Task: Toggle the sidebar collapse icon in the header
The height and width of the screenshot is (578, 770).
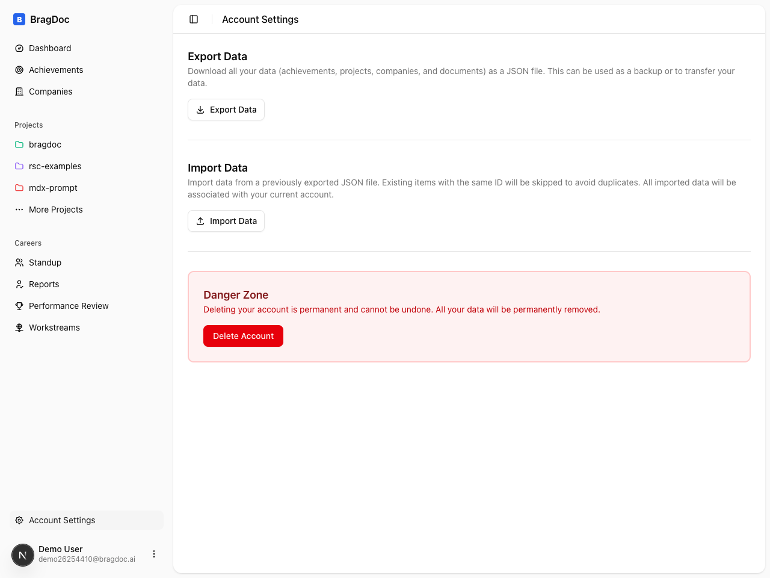Action: coord(194,19)
